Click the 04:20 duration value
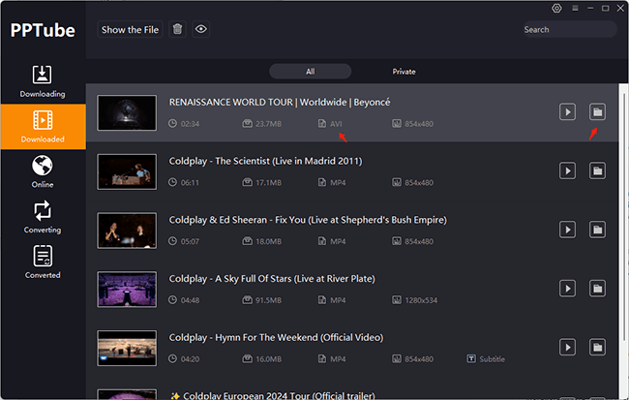This screenshot has height=400, width=629. [x=190, y=359]
